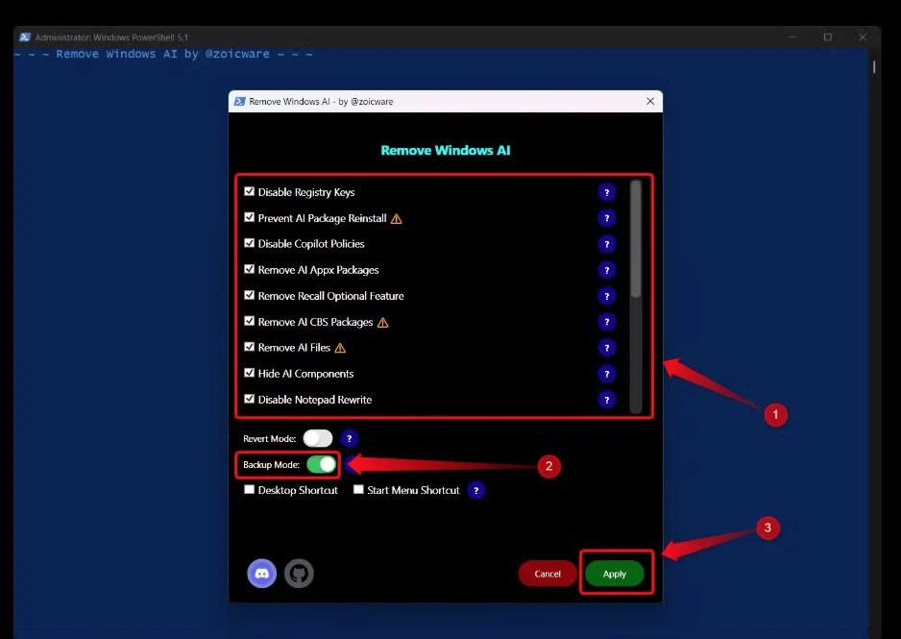This screenshot has width=901, height=639.
Task: Enable the Desktop Shortcut checkbox
Action: tap(250, 490)
